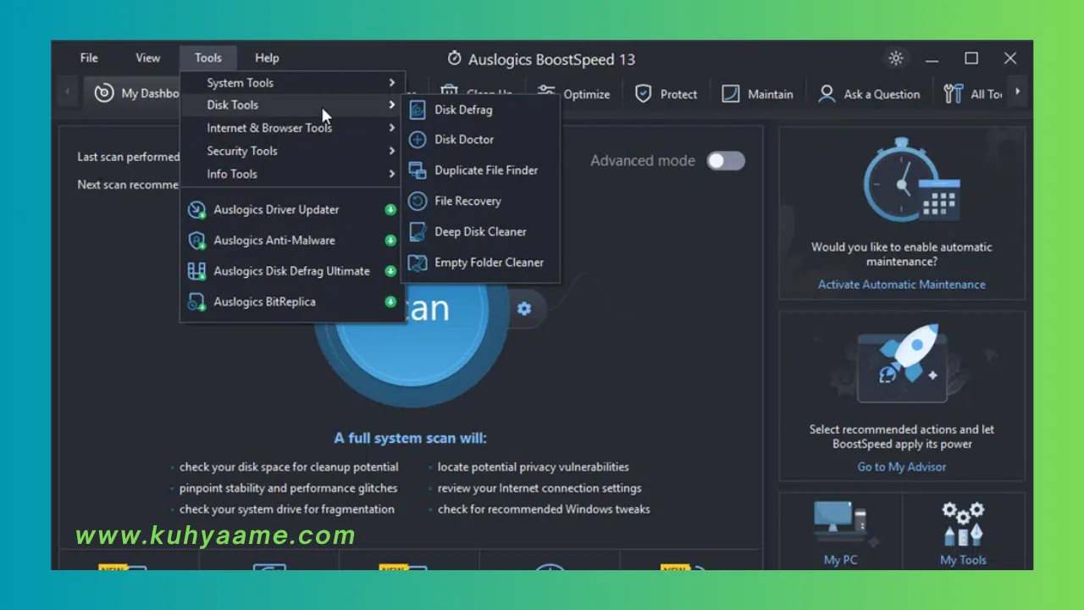Open the Help menu
Image resolution: width=1084 pixels, height=610 pixels.
point(267,58)
